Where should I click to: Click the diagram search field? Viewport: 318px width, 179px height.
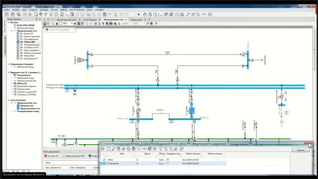click(60, 30)
